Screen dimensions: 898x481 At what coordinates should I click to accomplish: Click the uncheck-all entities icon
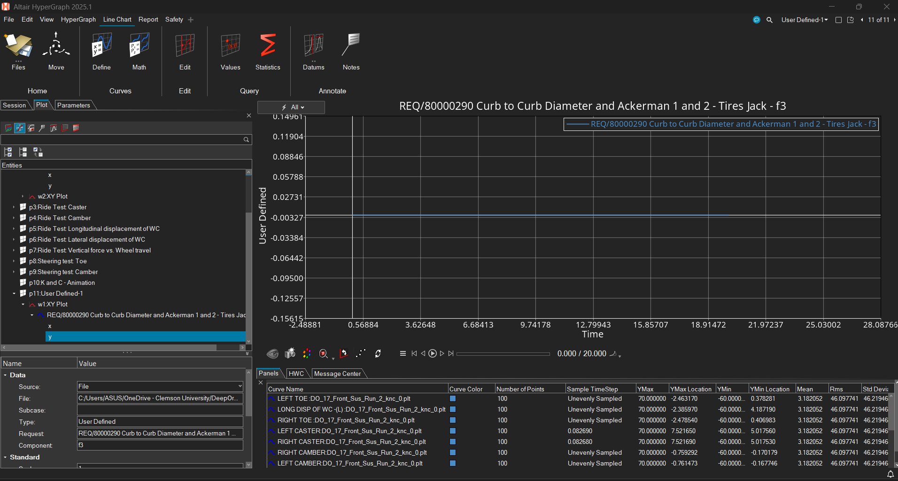(23, 152)
